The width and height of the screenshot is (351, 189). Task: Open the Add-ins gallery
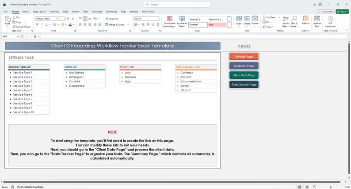pyautogui.click(x=305, y=20)
